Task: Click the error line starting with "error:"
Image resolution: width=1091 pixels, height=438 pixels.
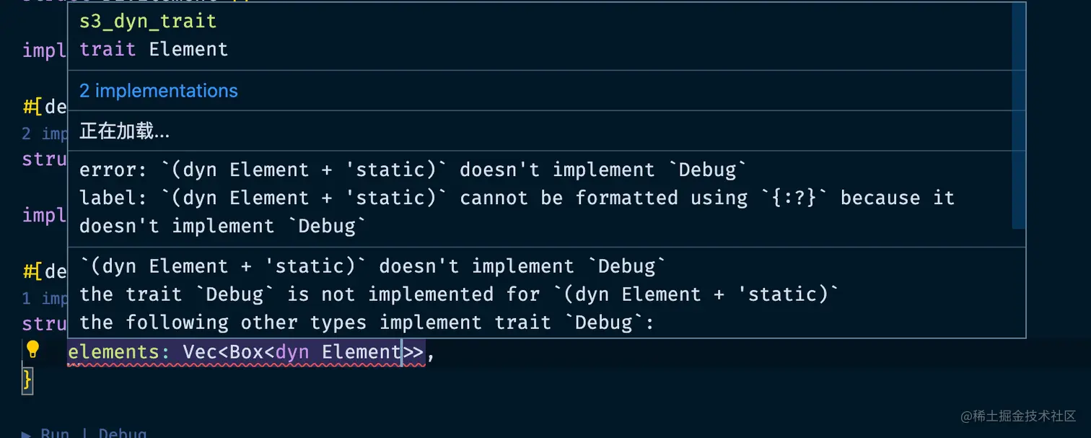Action: (x=413, y=170)
